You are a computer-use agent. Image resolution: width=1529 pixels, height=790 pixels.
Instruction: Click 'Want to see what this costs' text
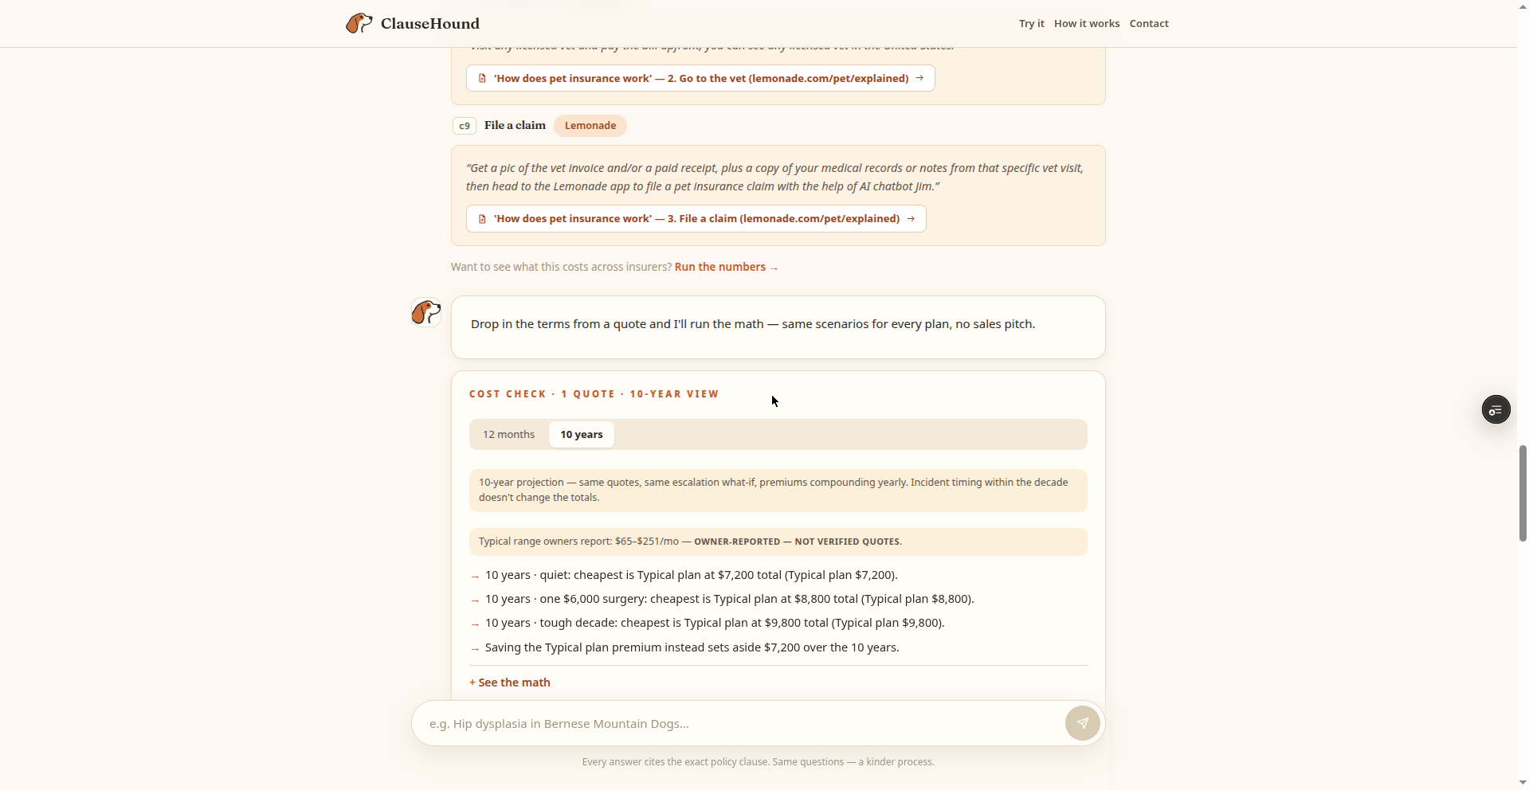click(x=561, y=267)
